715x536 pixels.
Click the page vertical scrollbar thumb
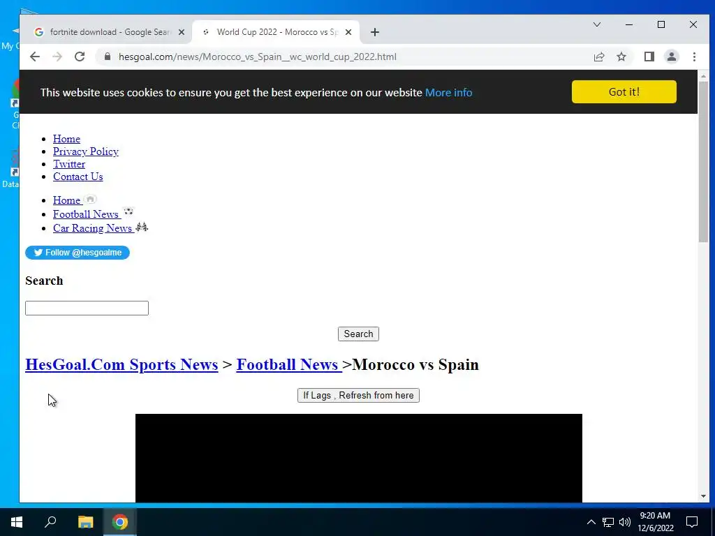tap(703, 162)
